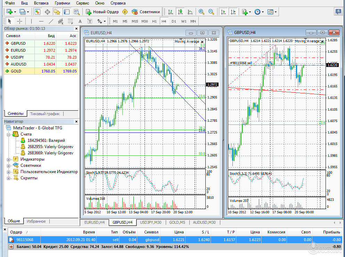345x257 pixels.
Task: Select the arrow cursor tool
Action: (10, 21)
